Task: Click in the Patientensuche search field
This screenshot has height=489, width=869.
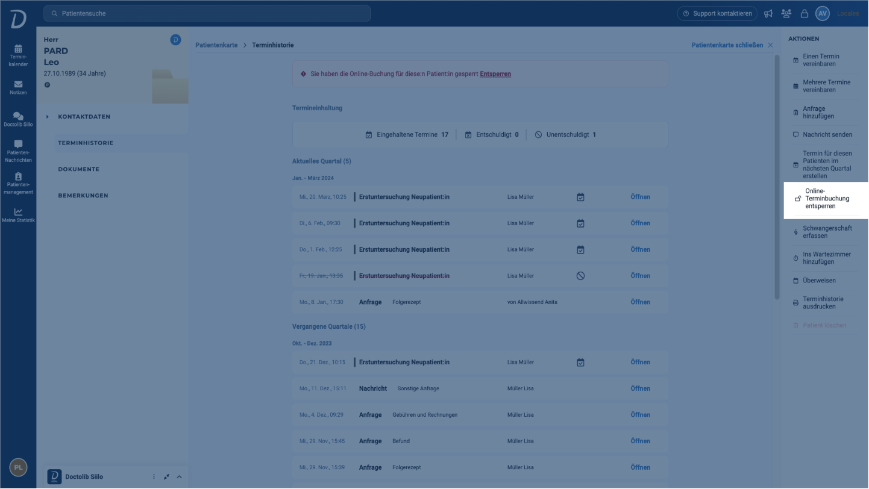Action: 207,13
